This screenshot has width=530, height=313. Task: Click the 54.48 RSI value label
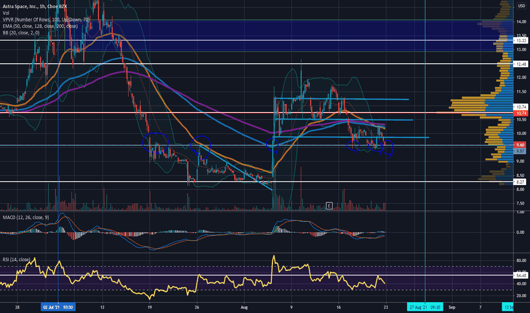click(x=520, y=275)
